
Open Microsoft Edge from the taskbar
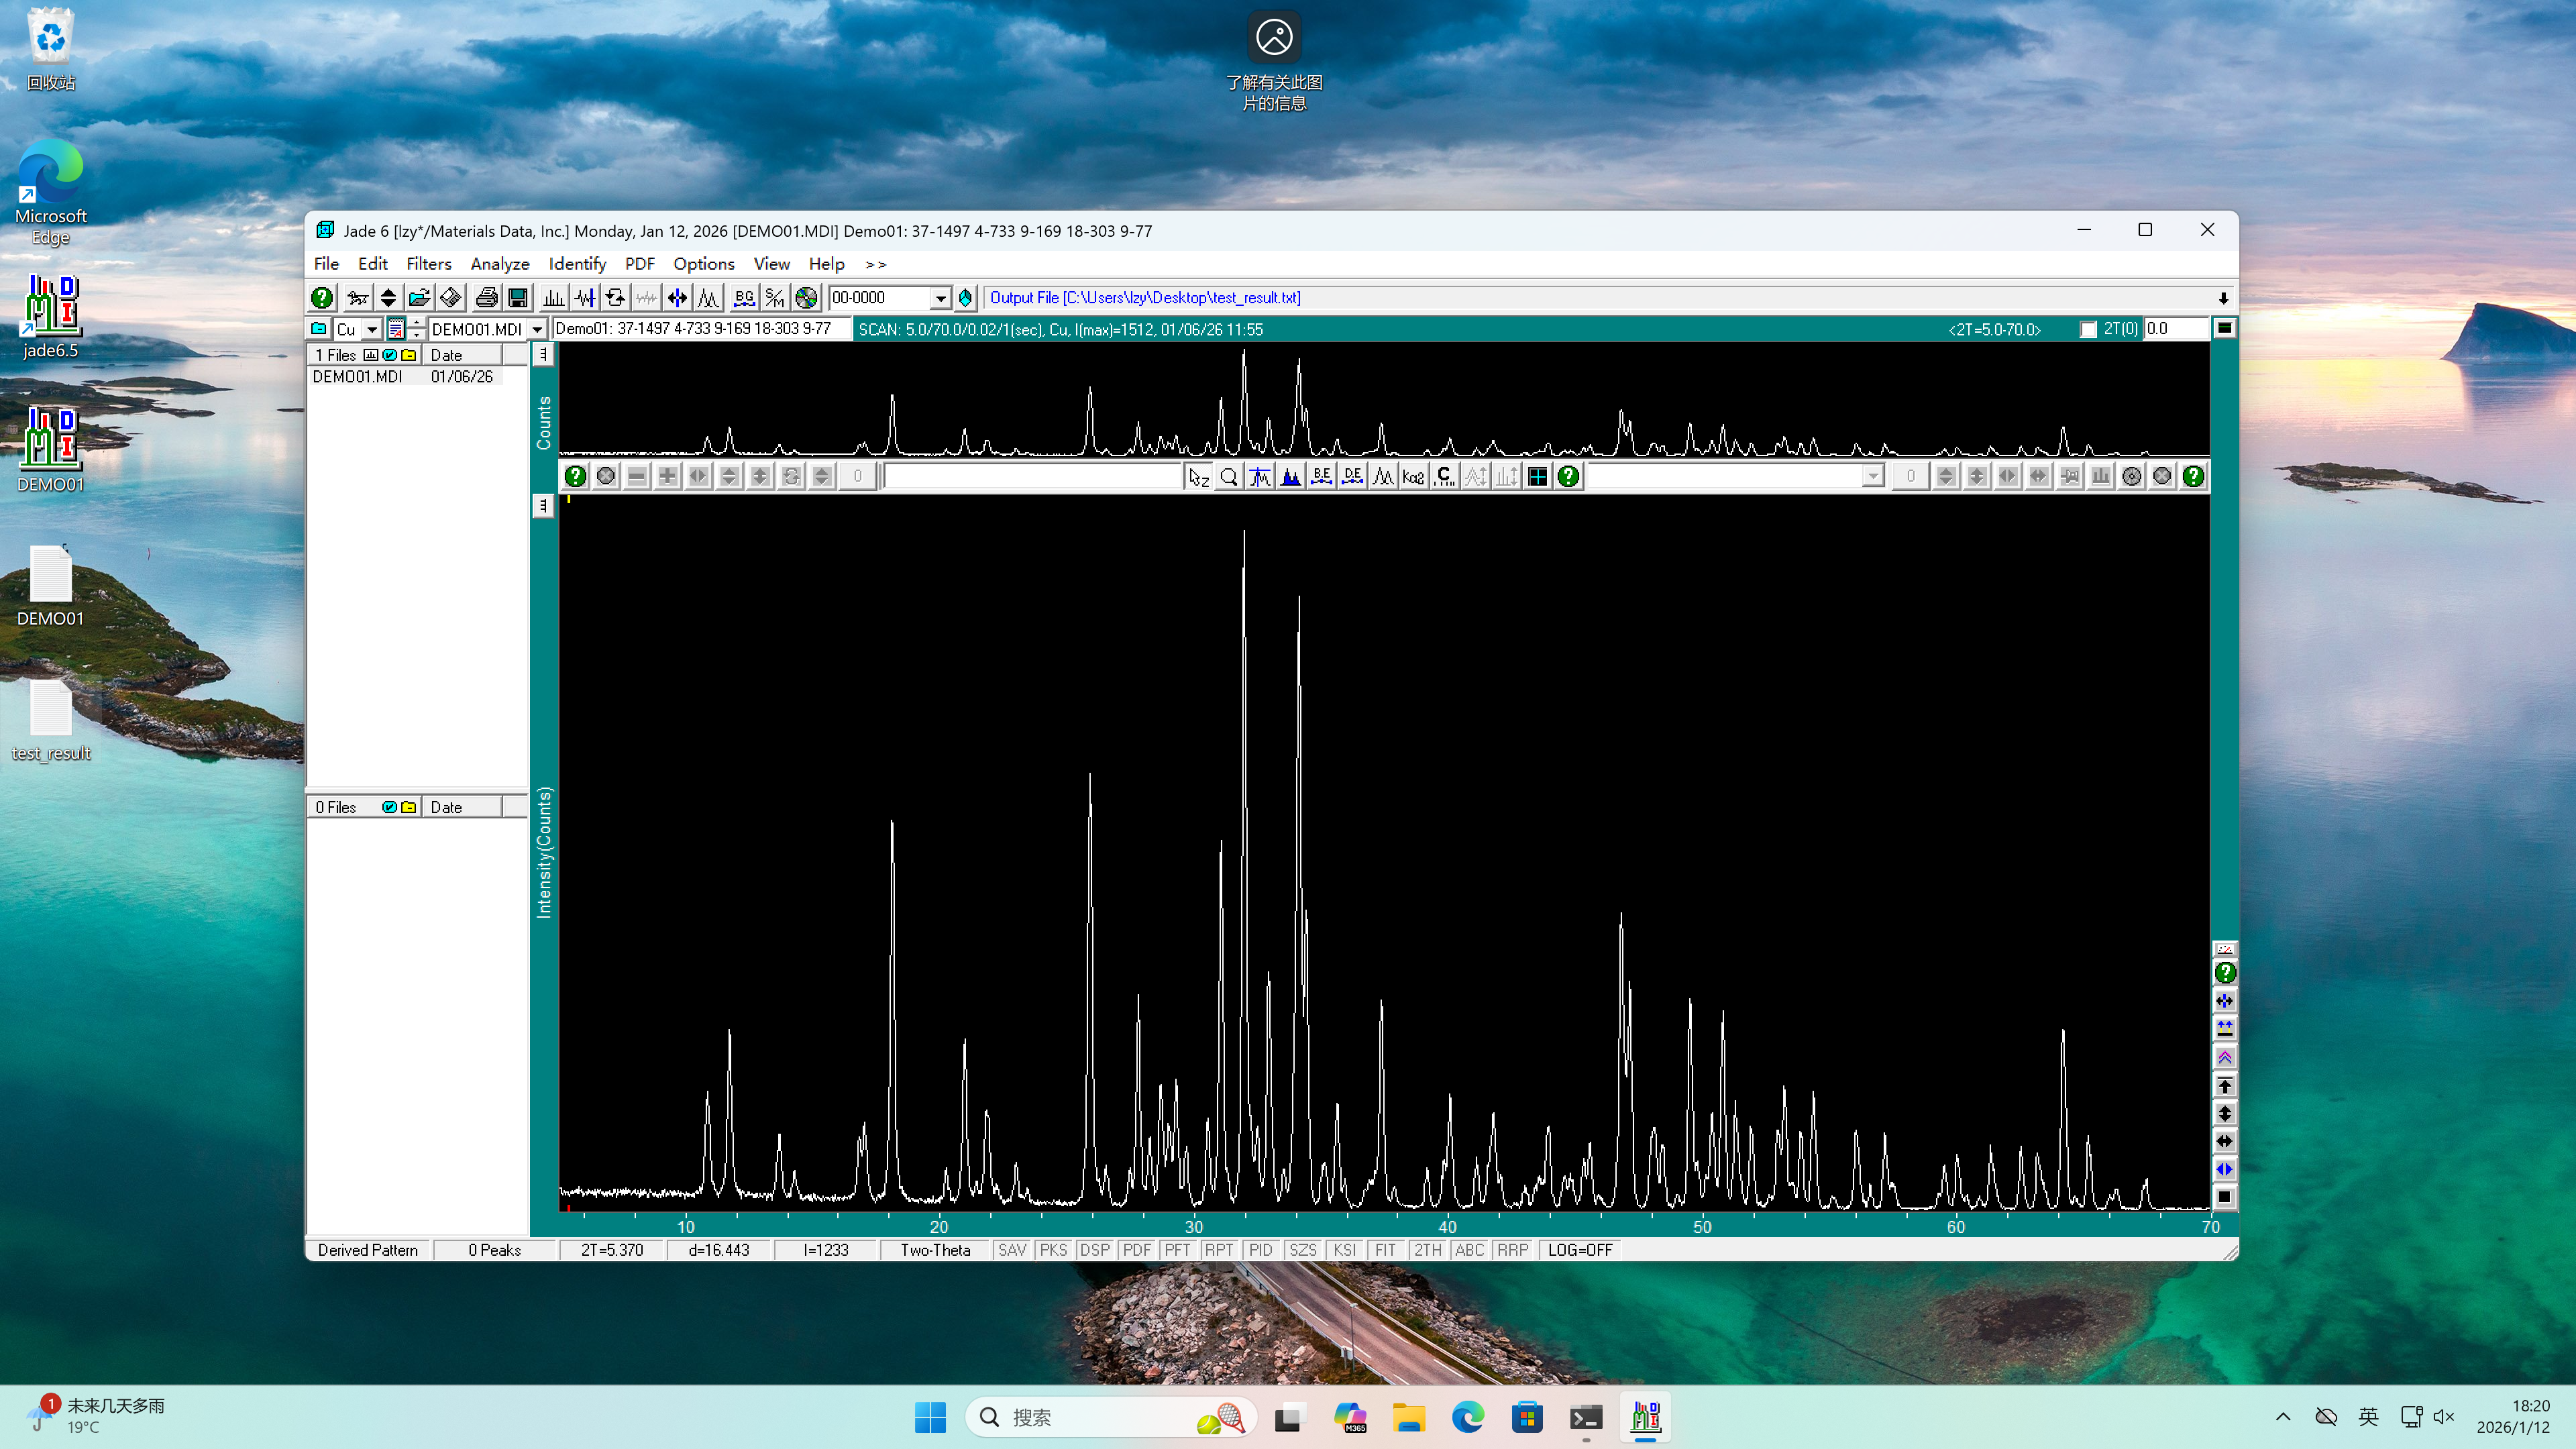click(1467, 1417)
